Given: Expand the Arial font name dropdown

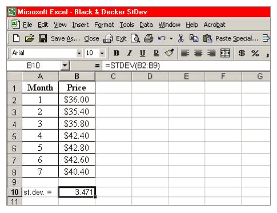Looking at the screenshot, I should pyautogui.click(x=79, y=53).
